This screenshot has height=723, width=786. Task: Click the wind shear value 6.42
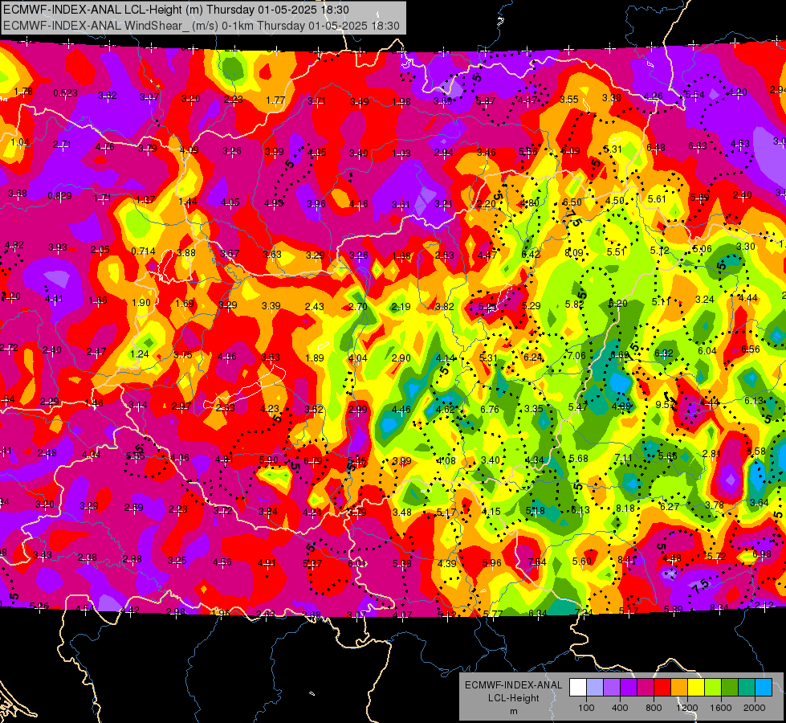coord(531,255)
